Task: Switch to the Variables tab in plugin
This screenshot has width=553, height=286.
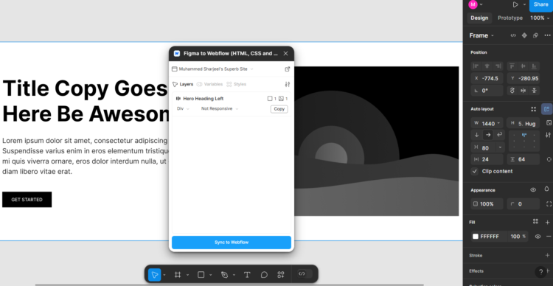Action: [209, 84]
